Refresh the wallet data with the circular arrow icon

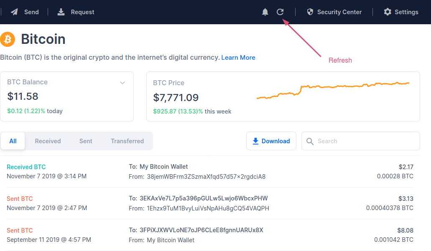tap(280, 12)
